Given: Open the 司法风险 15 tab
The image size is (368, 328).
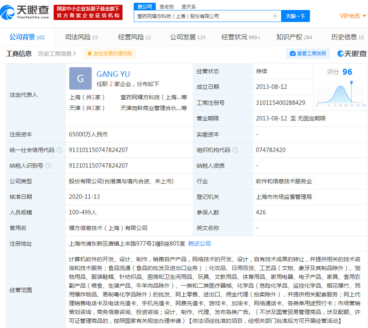Looking at the screenshot, I should pos(81,37).
